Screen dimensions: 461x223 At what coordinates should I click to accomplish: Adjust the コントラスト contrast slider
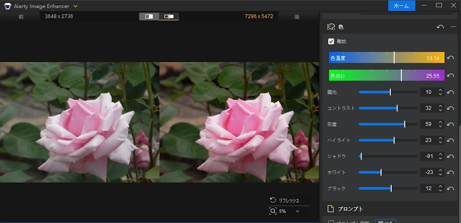click(x=388, y=108)
